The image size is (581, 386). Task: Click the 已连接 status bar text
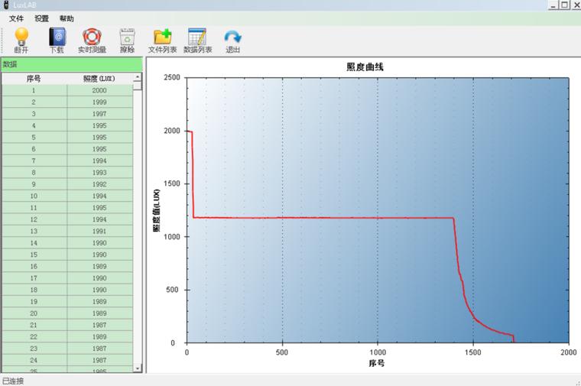pos(13,381)
